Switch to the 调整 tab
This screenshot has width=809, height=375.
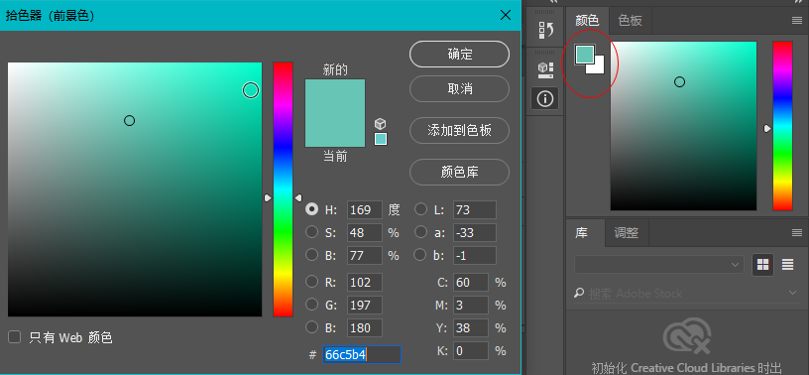tap(627, 233)
